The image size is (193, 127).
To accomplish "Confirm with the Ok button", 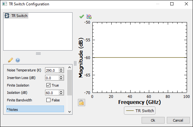I will click(153, 120).
